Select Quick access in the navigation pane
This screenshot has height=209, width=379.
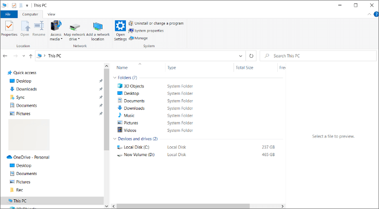pos(22,72)
